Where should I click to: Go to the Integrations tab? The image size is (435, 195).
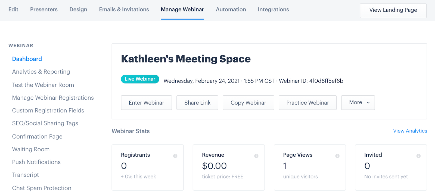point(273,10)
